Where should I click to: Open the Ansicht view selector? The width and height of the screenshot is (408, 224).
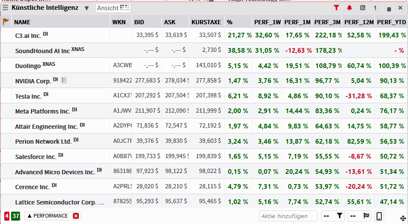[x=113, y=8]
